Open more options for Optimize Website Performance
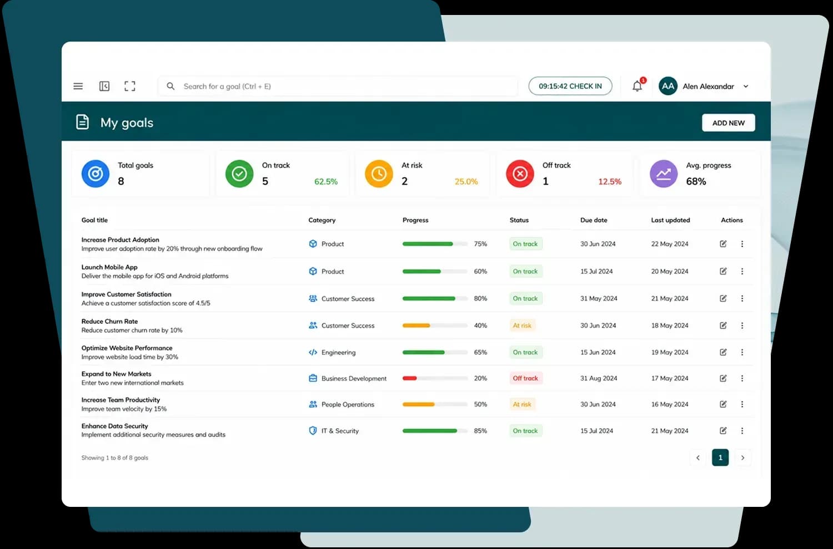The width and height of the screenshot is (833, 549). tap(742, 352)
